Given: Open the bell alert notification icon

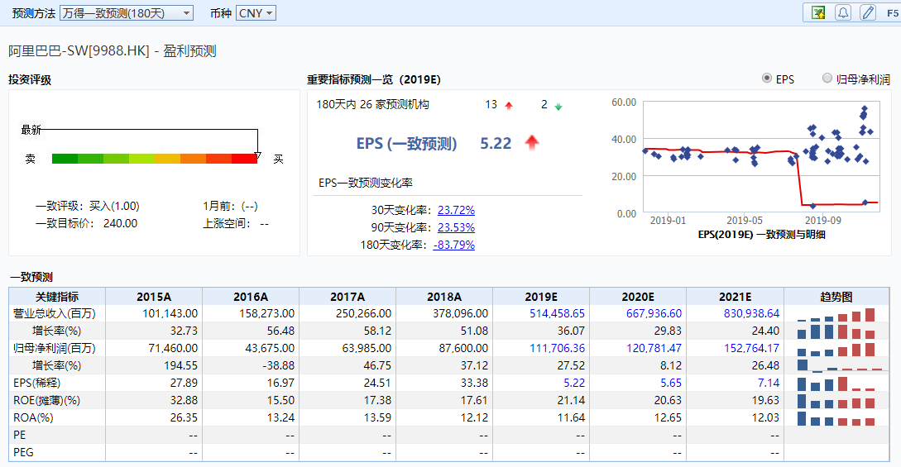Looking at the screenshot, I should point(843,12).
